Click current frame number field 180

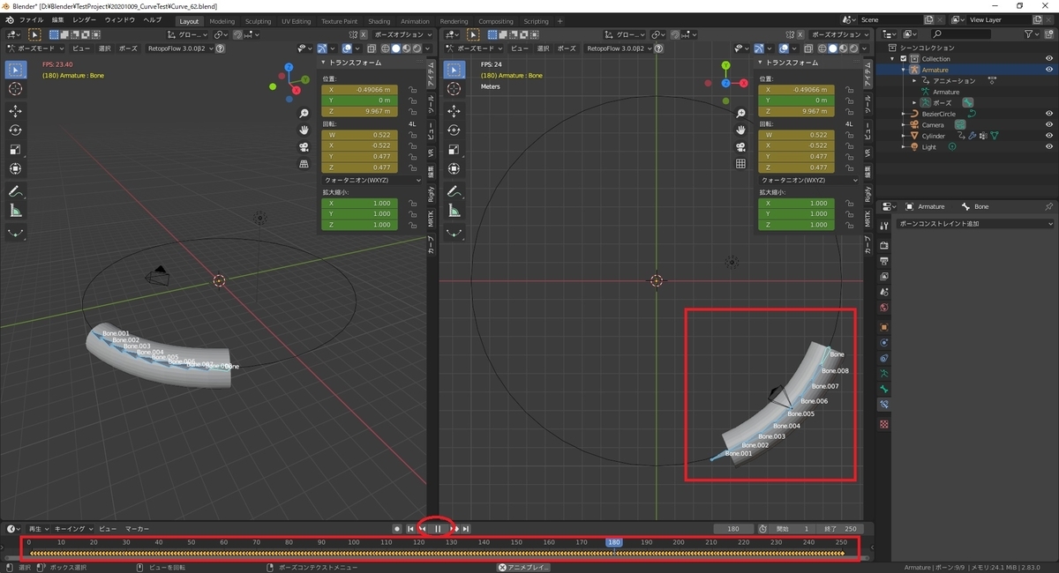point(734,528)
